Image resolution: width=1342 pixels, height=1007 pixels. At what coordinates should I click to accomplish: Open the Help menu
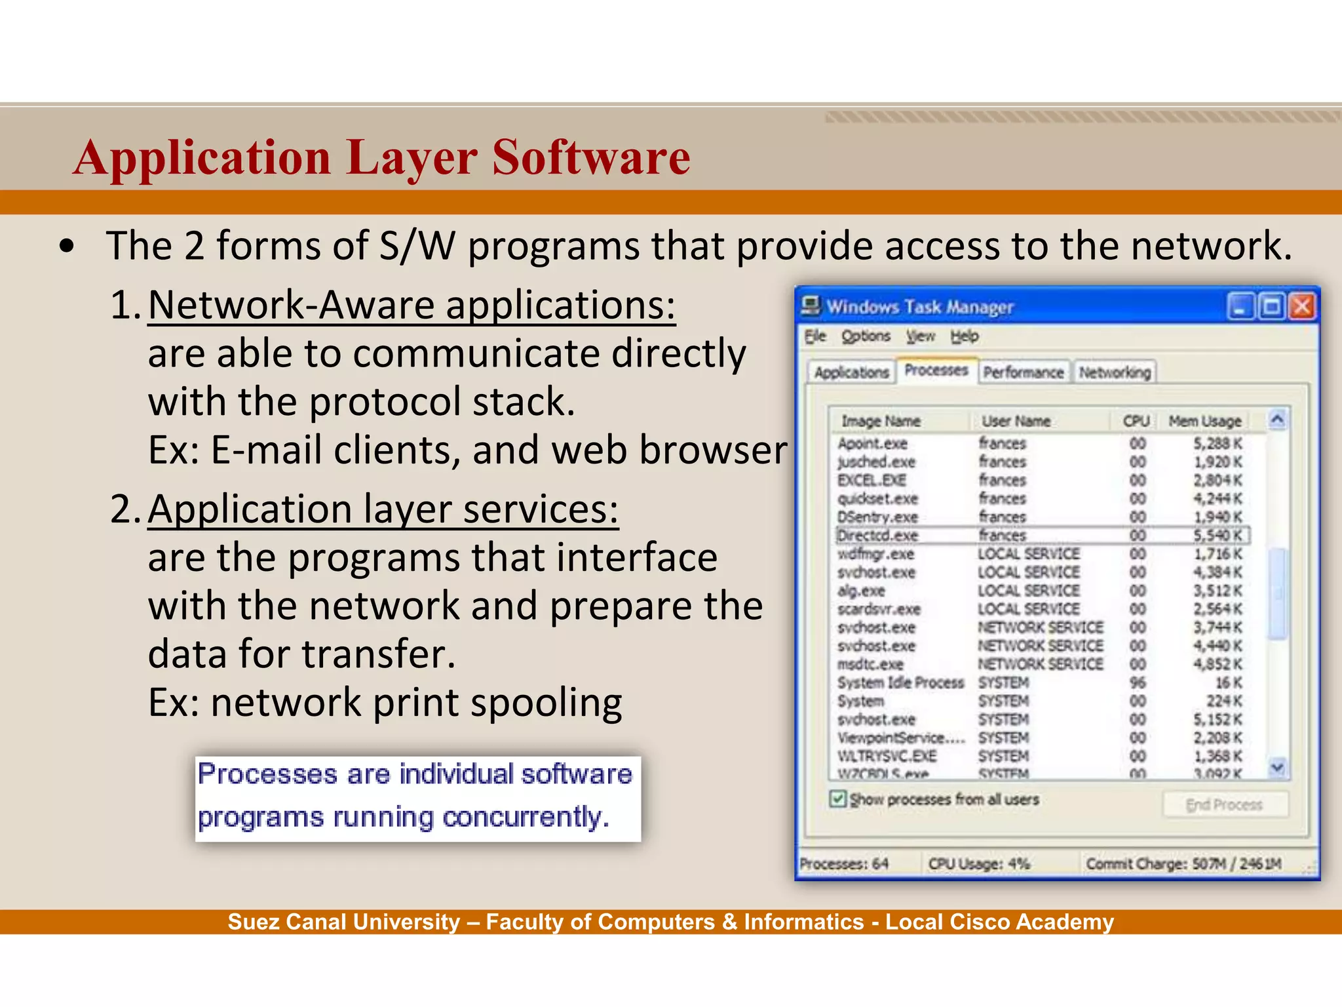point(964,336)
